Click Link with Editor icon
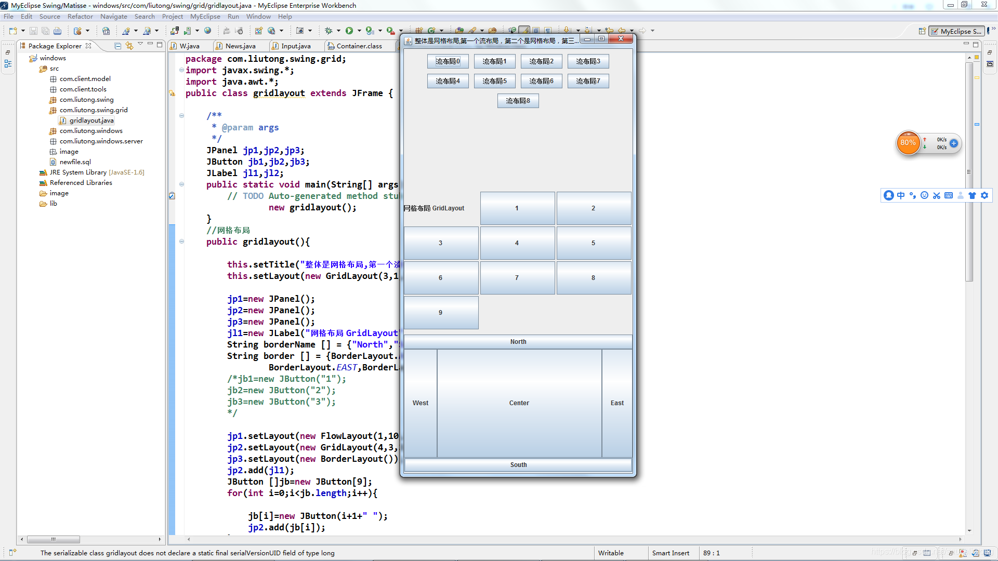Screen dimensions: 998x561 (129, 46)
